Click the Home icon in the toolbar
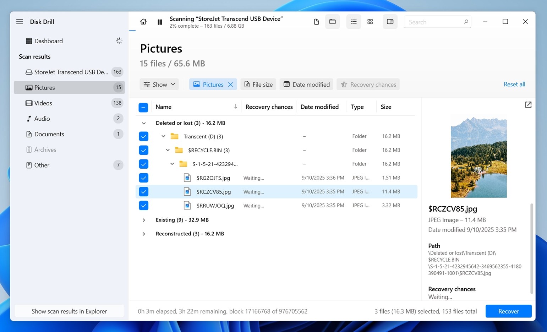 (x=143, y=22)
